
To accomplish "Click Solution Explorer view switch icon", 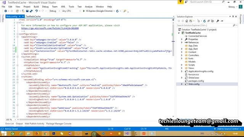I will [191, 21].
